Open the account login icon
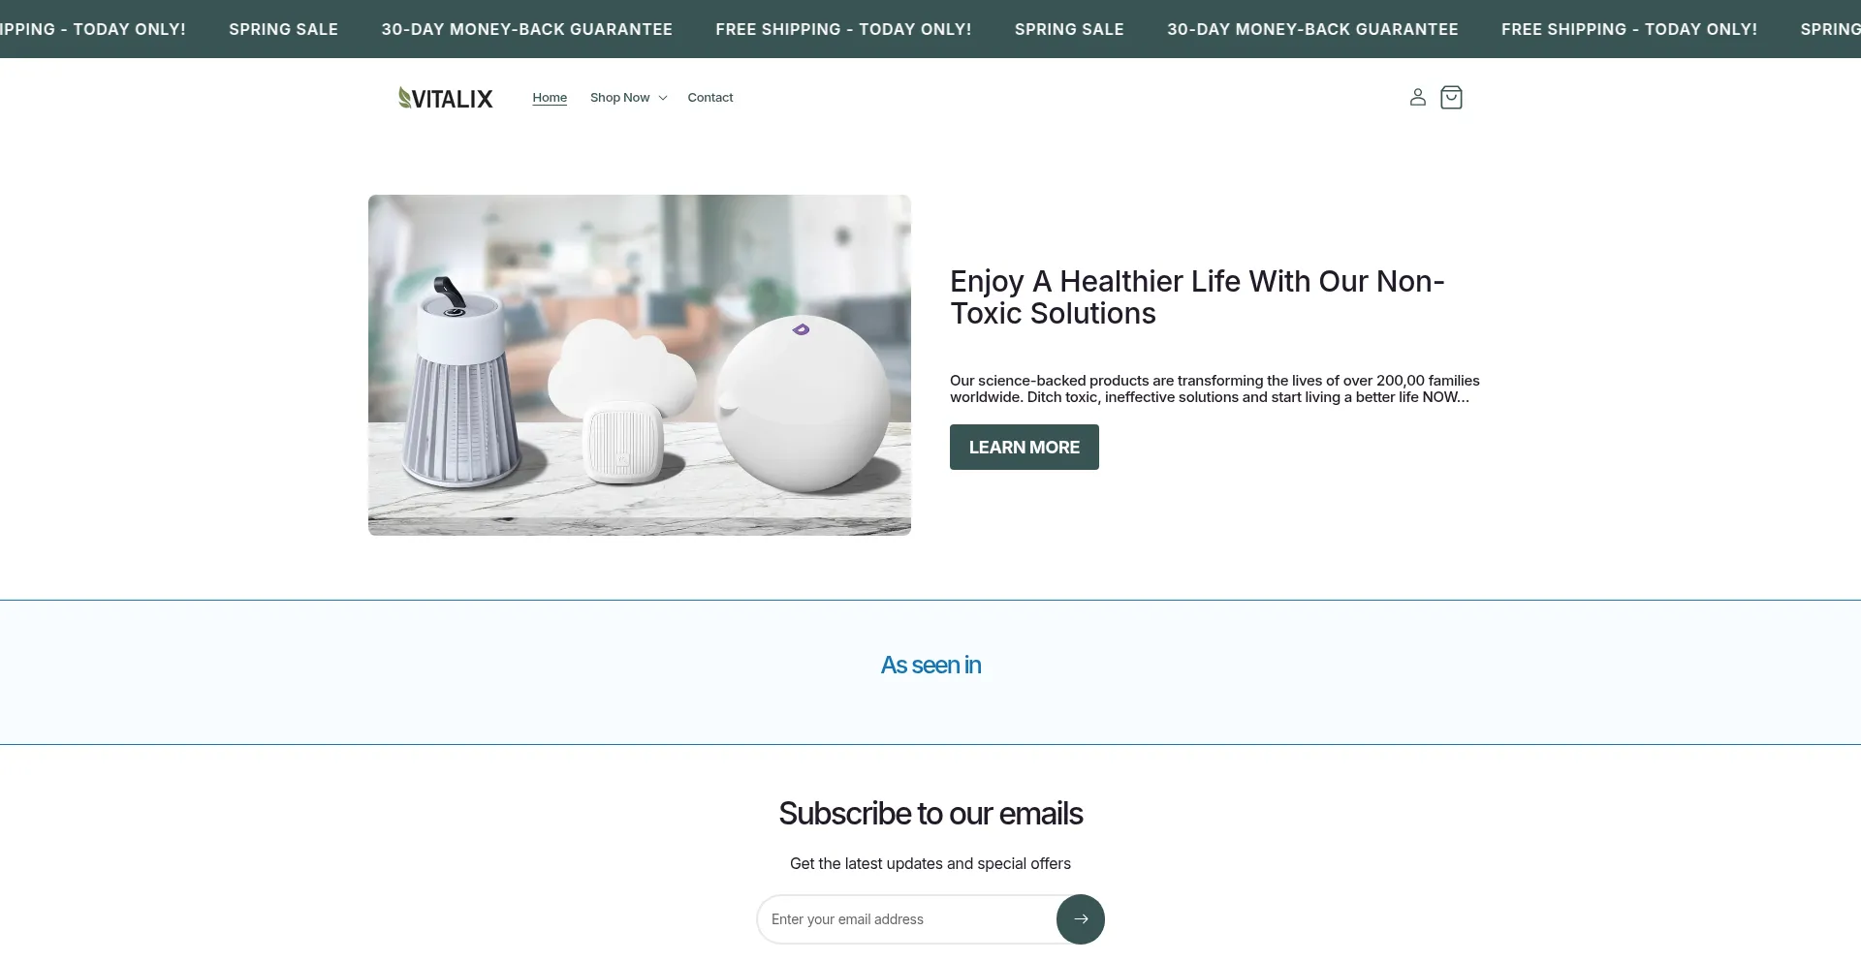1861x962 pixels. (1417, 97)
